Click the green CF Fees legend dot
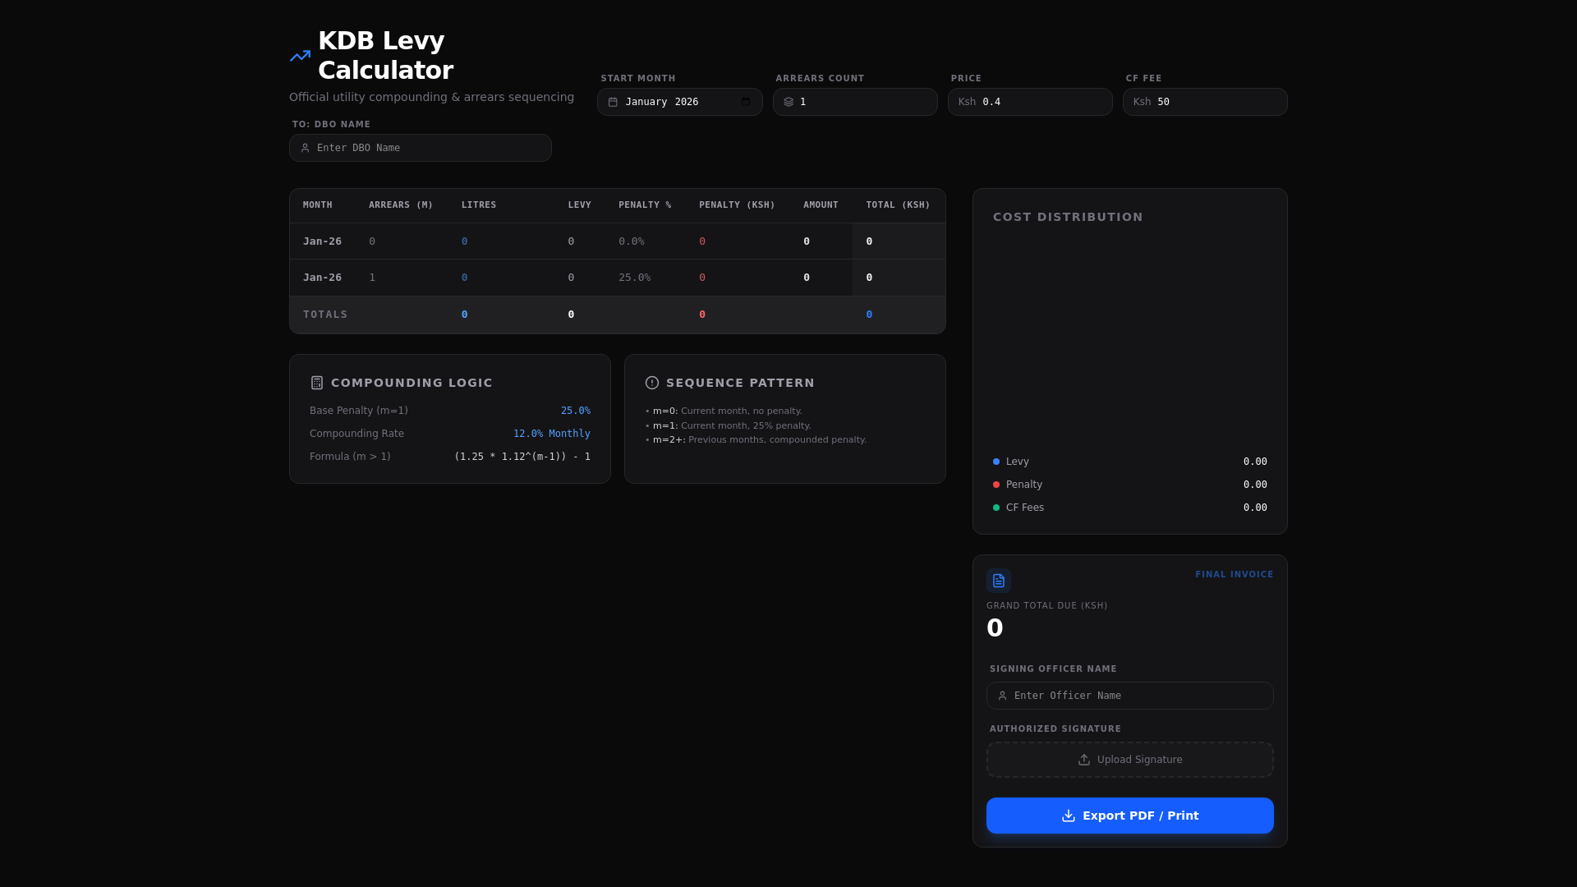The image size is (1577, 887). (996, 508)
